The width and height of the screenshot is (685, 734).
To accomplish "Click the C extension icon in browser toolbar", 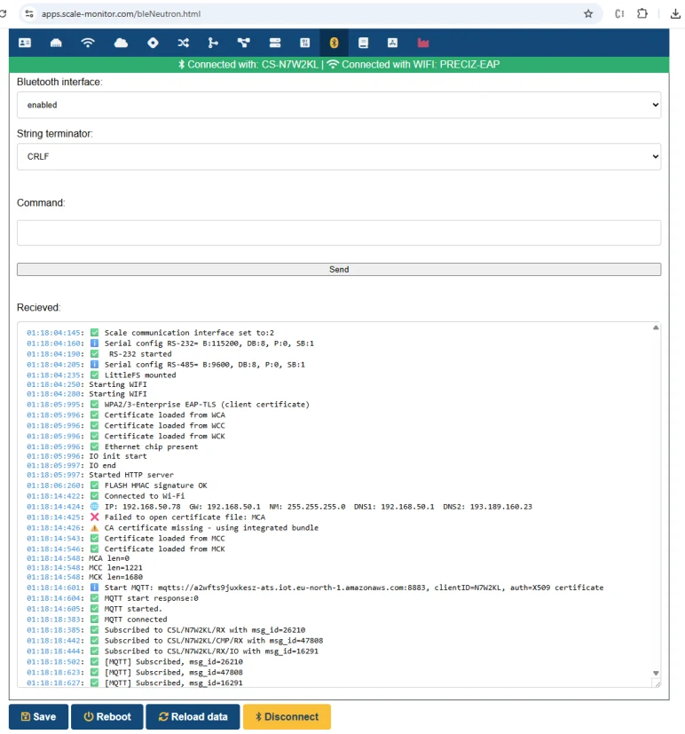I will 619,13.
